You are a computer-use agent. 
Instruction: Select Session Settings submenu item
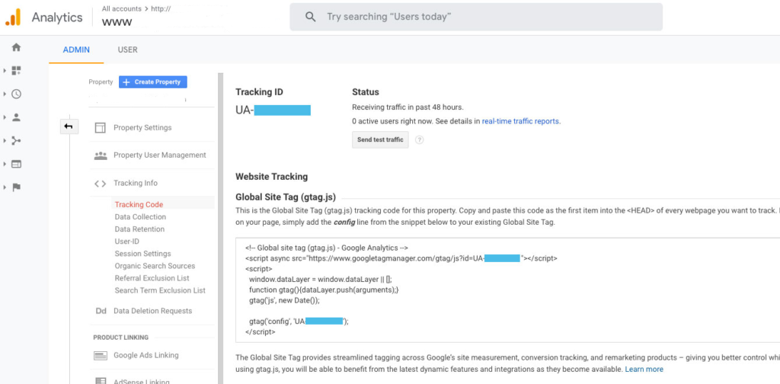(142, 254)
